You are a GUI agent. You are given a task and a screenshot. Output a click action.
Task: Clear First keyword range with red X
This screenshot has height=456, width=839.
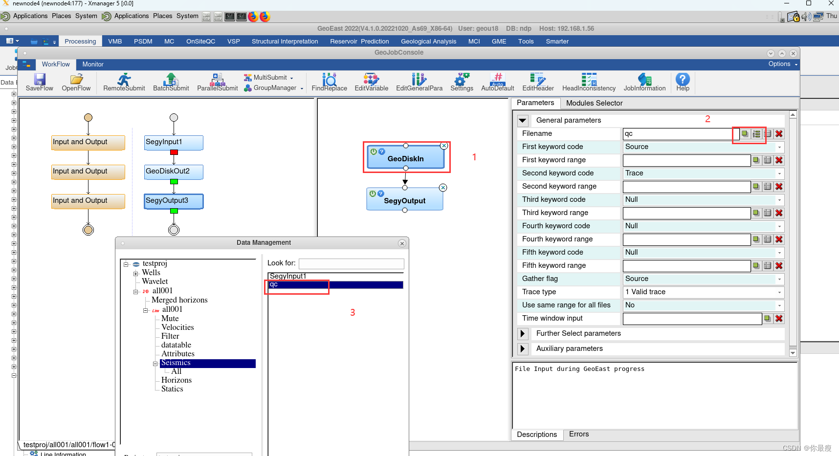click(779, 160)
